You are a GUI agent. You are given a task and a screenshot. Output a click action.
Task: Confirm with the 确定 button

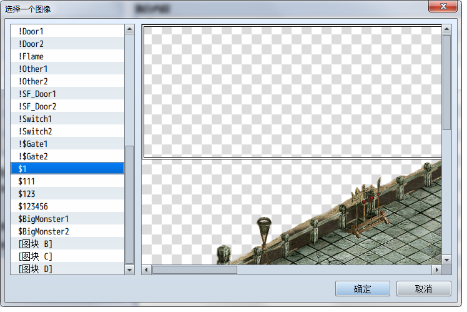[363, 289]
